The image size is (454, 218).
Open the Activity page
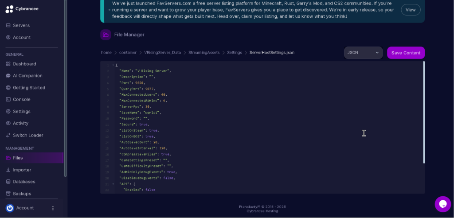pyautogui.click(x=20, y=123)
